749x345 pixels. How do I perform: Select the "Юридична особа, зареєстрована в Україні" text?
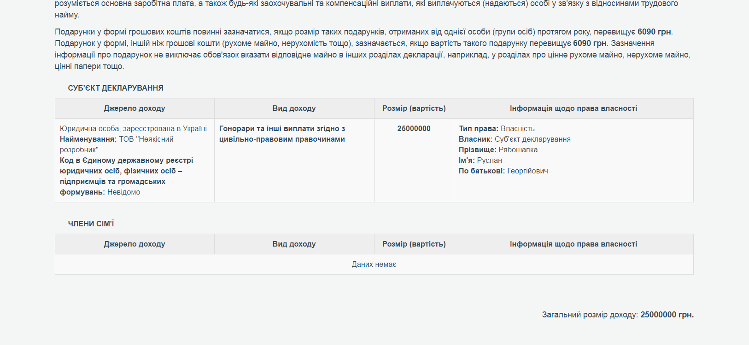coord(133,129)
